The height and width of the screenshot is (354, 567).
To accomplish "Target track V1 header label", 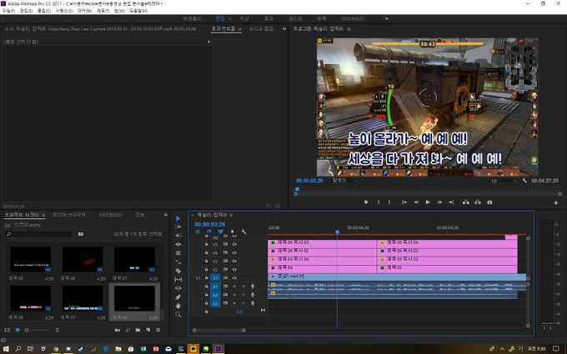I will 215,278.
